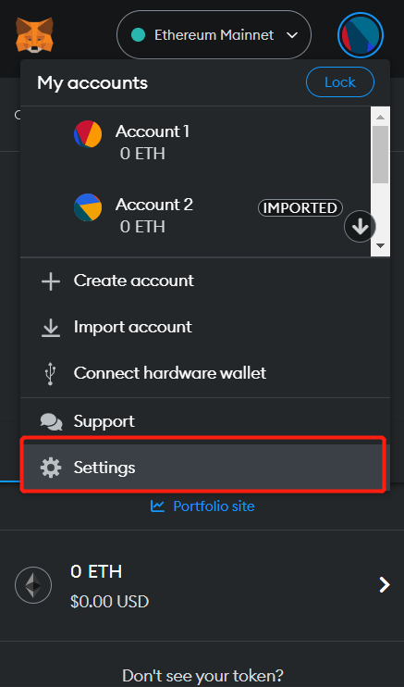Select Connect hardware wallet menu entry
The width and height of the screenshot is (404, 687).
205,374
